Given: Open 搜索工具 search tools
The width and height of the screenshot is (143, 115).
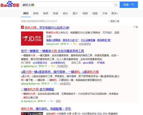Looking at the screenshot, I should point(115,21).
